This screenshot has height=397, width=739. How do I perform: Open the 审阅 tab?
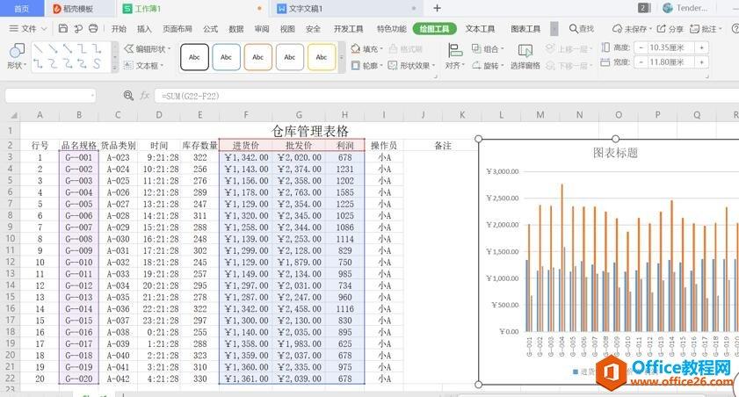point(262,29)
